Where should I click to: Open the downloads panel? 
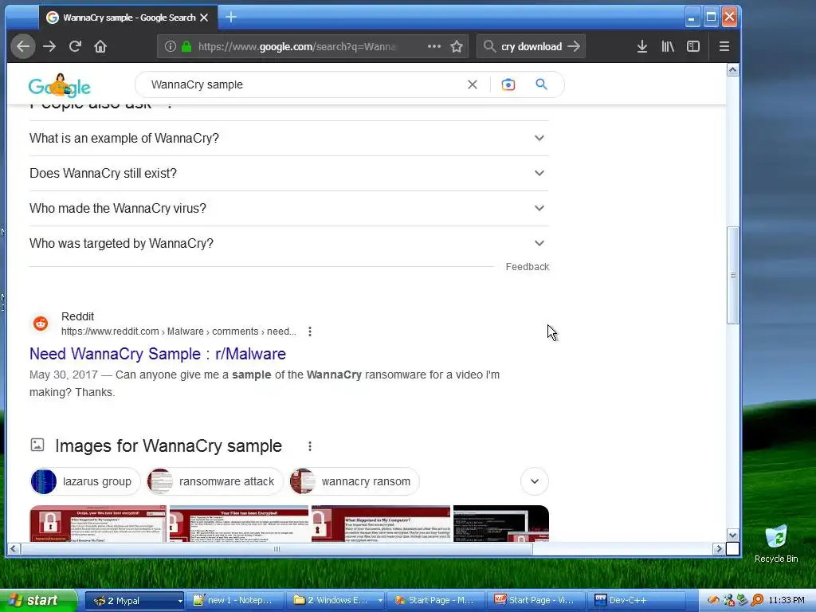point(642,46)
